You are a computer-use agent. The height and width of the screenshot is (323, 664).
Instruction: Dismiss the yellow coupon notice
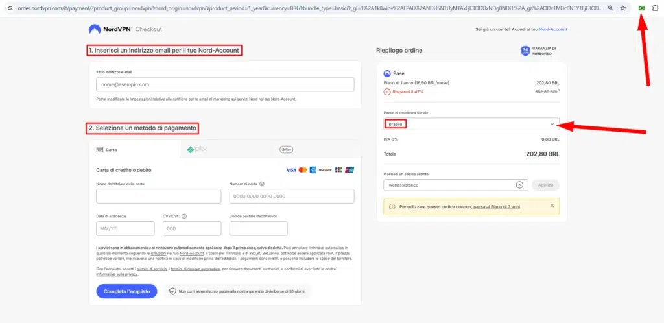[552, 206]
